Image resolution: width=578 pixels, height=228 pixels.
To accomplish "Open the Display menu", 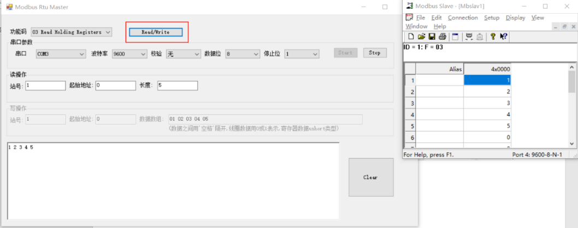I will [x=515, y=17].
